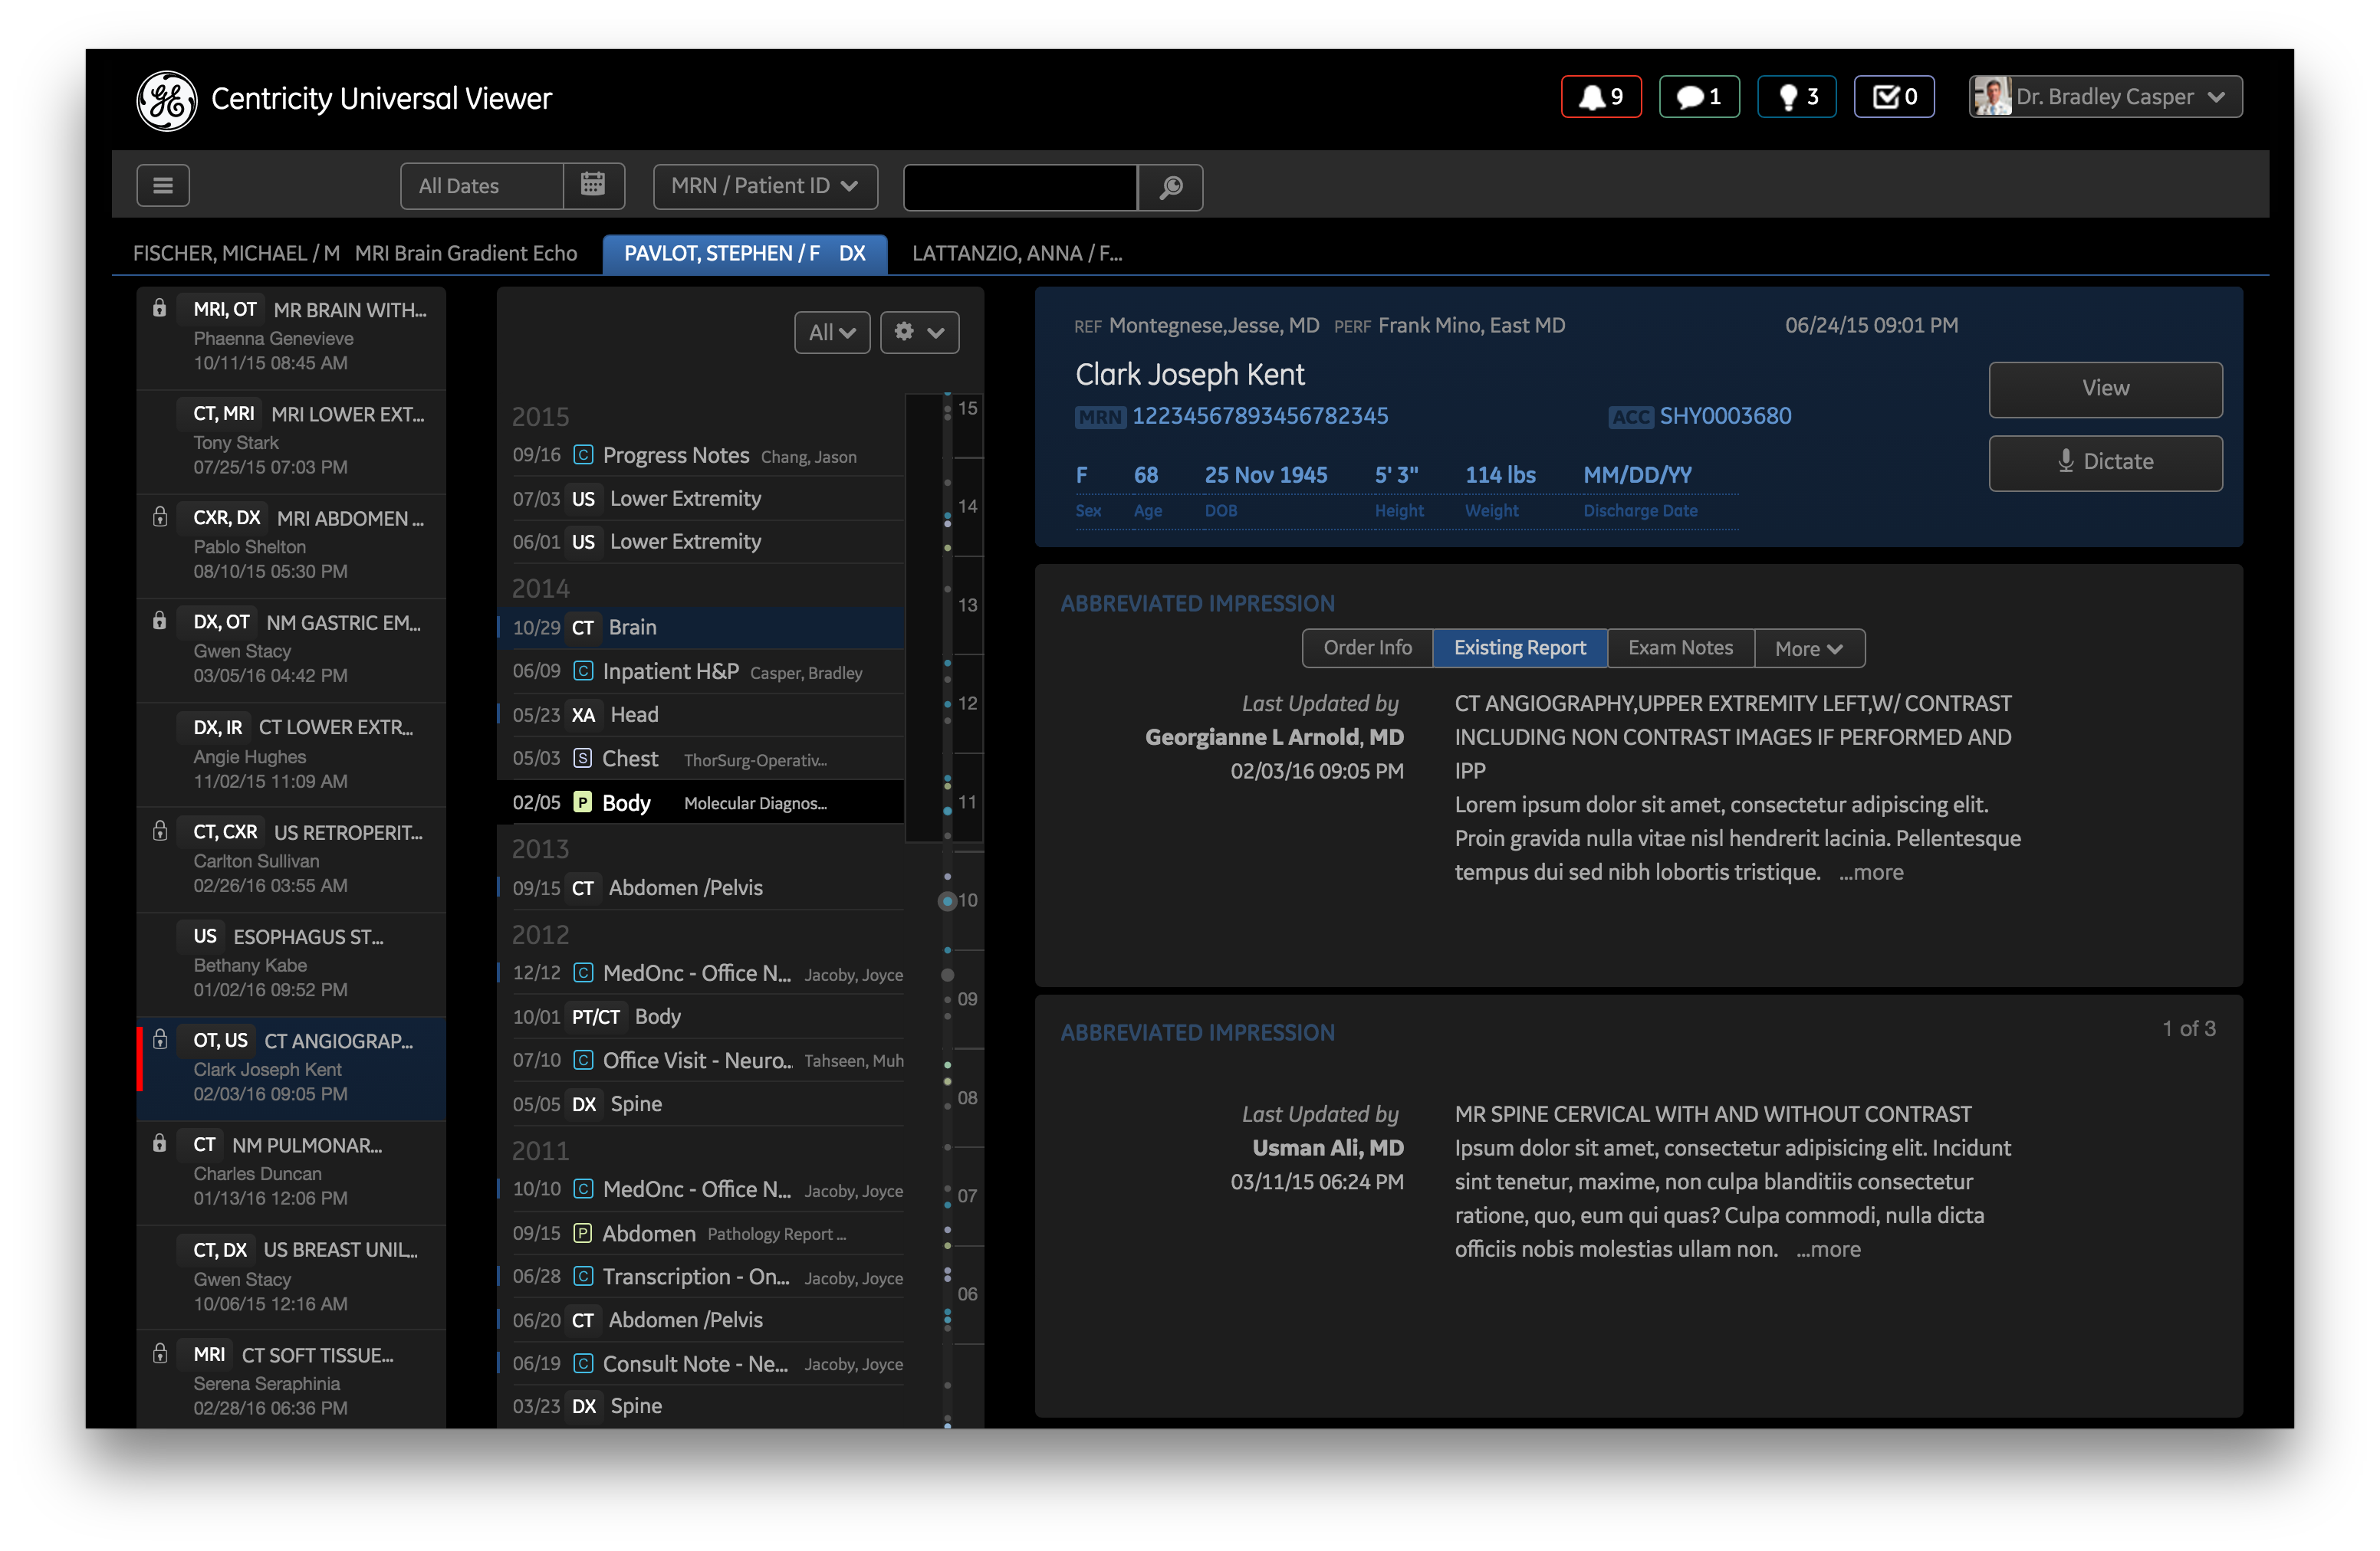Click lock icon on NM PULMONAR row
This screenshot has width=2380, height=1551.
tap(160, 1143)
